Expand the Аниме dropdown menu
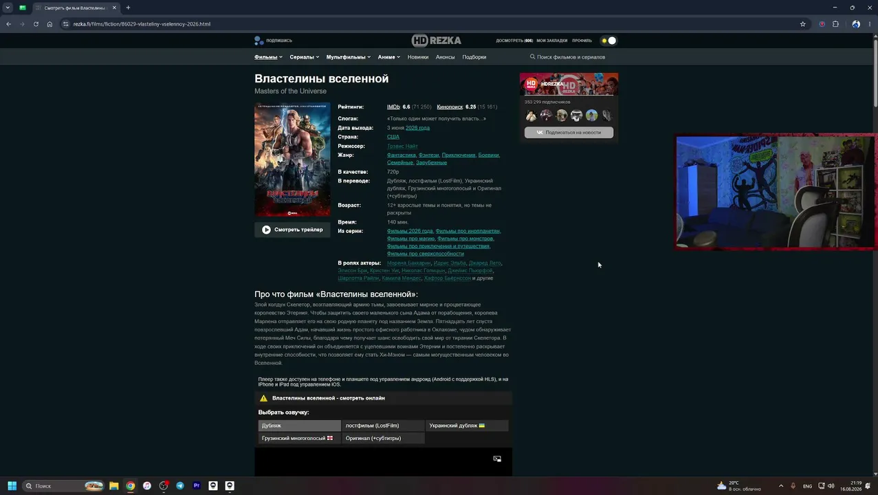 pyautogui.click(x=389, y=57)
